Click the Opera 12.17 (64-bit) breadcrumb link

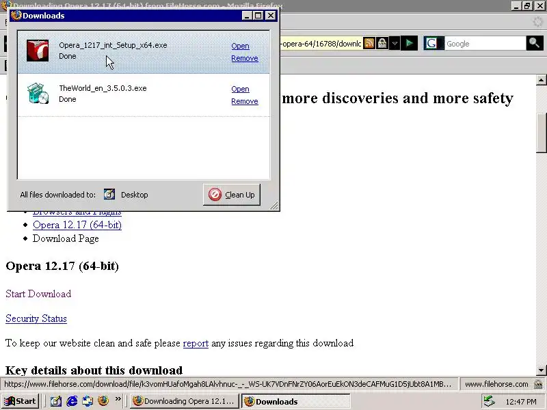pyautogui.click(x=77, y=225)
